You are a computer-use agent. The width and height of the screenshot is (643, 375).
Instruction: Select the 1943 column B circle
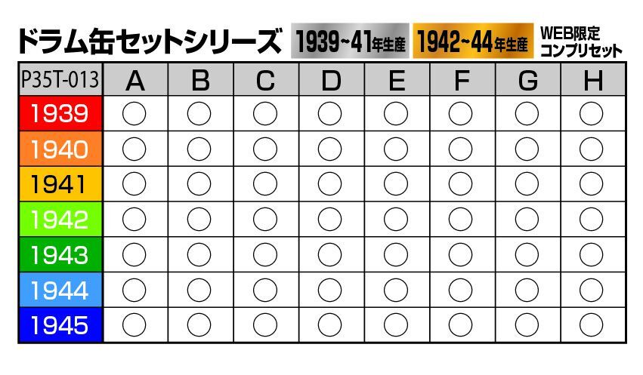click(199, 254)
